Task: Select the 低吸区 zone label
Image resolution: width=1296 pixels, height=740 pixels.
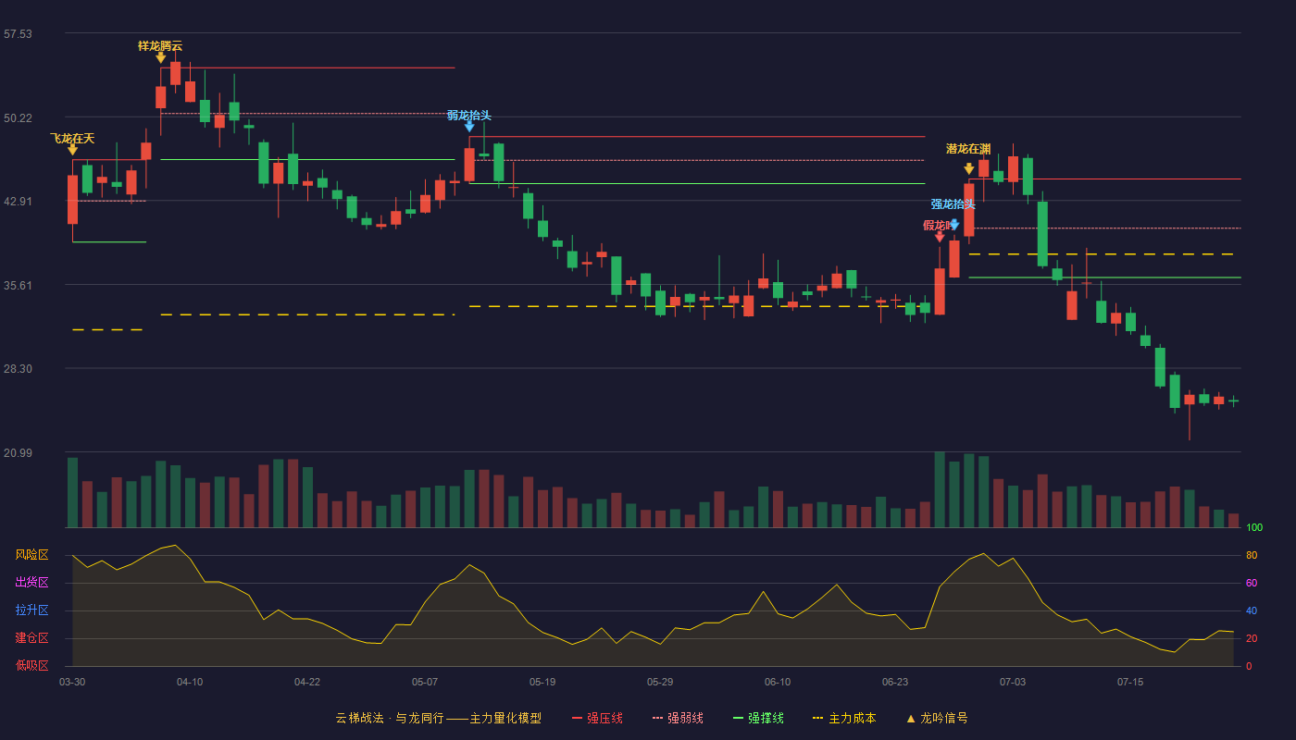Action: 31,665
